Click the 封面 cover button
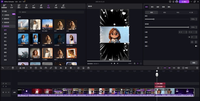The image size is (200, 101). tap(14, 92)
